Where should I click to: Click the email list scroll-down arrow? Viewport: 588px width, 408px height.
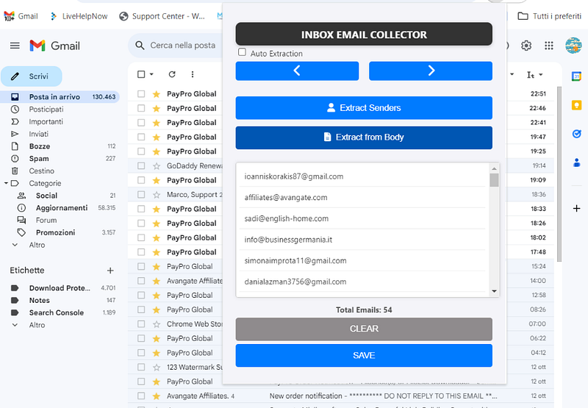coord(494,291)
